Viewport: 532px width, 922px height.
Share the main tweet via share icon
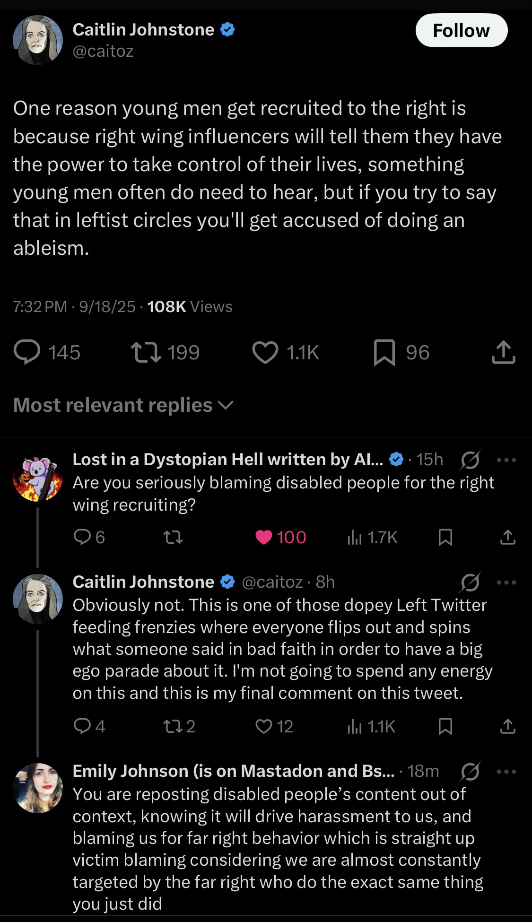tap(503, 353)
